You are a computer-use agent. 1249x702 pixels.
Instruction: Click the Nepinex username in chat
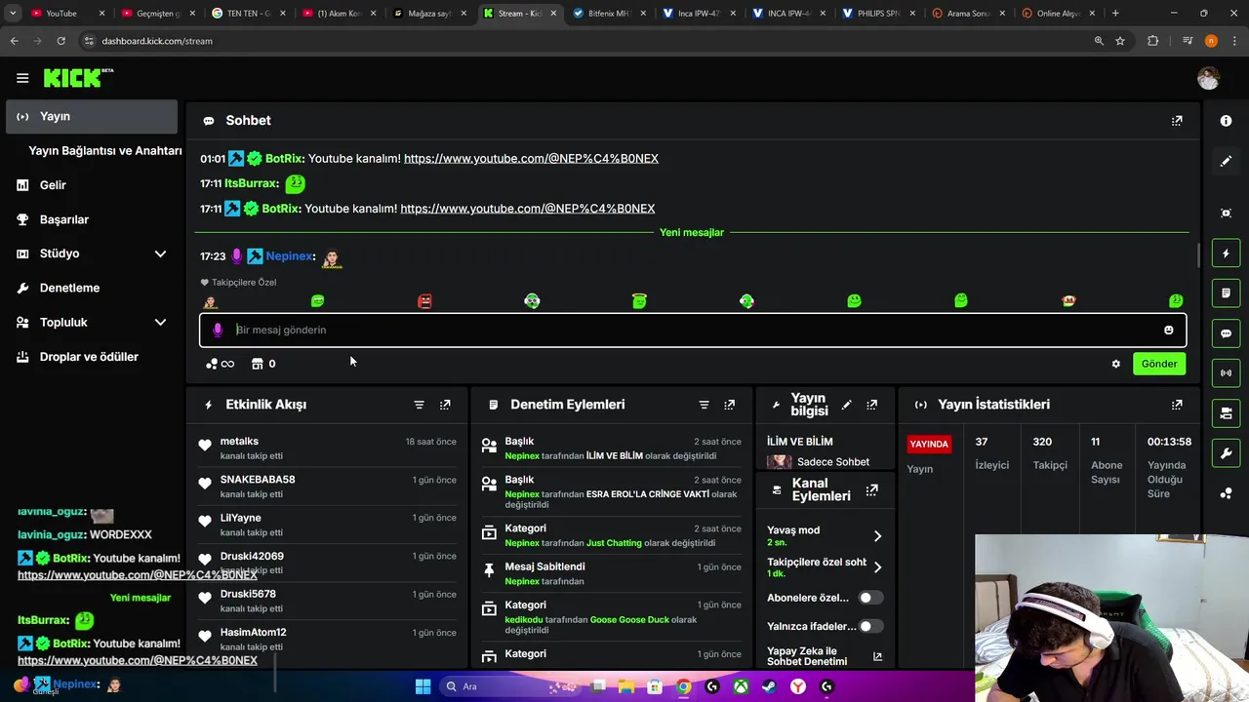(289, 256)
